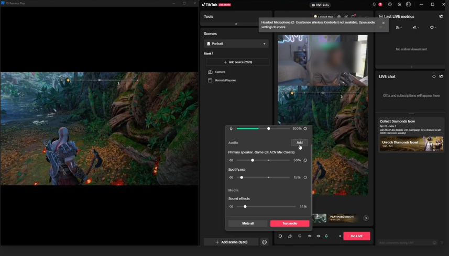Image resolution: width=449 pixels, height=256 pixels.
Task: Pop out the LIVE chat panel
Action: click(441, 76)
